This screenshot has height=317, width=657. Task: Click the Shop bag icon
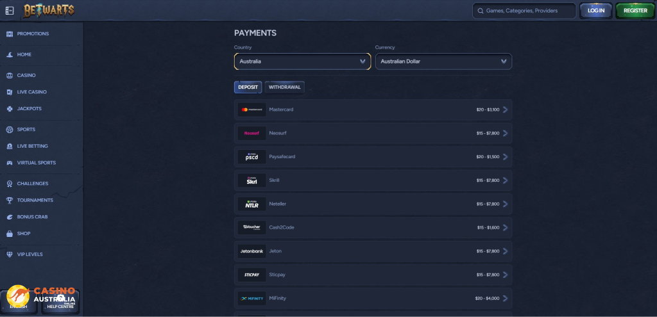coord(10,234)
